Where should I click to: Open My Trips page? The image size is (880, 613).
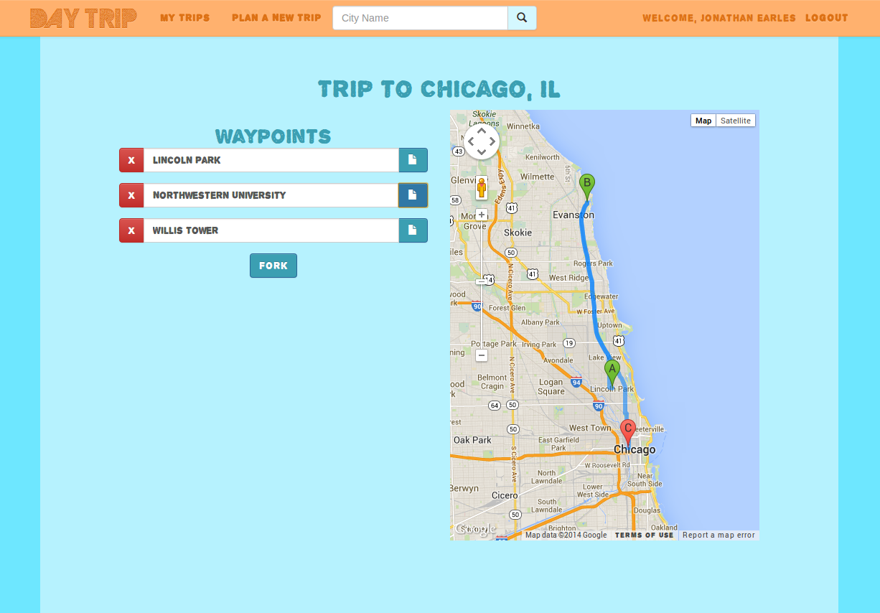tap(185, 18)
